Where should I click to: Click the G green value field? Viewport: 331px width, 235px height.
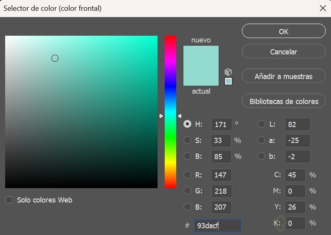tap(221, 191)
